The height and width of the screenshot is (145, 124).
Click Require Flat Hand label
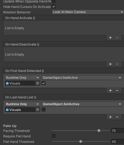point(17,136)
